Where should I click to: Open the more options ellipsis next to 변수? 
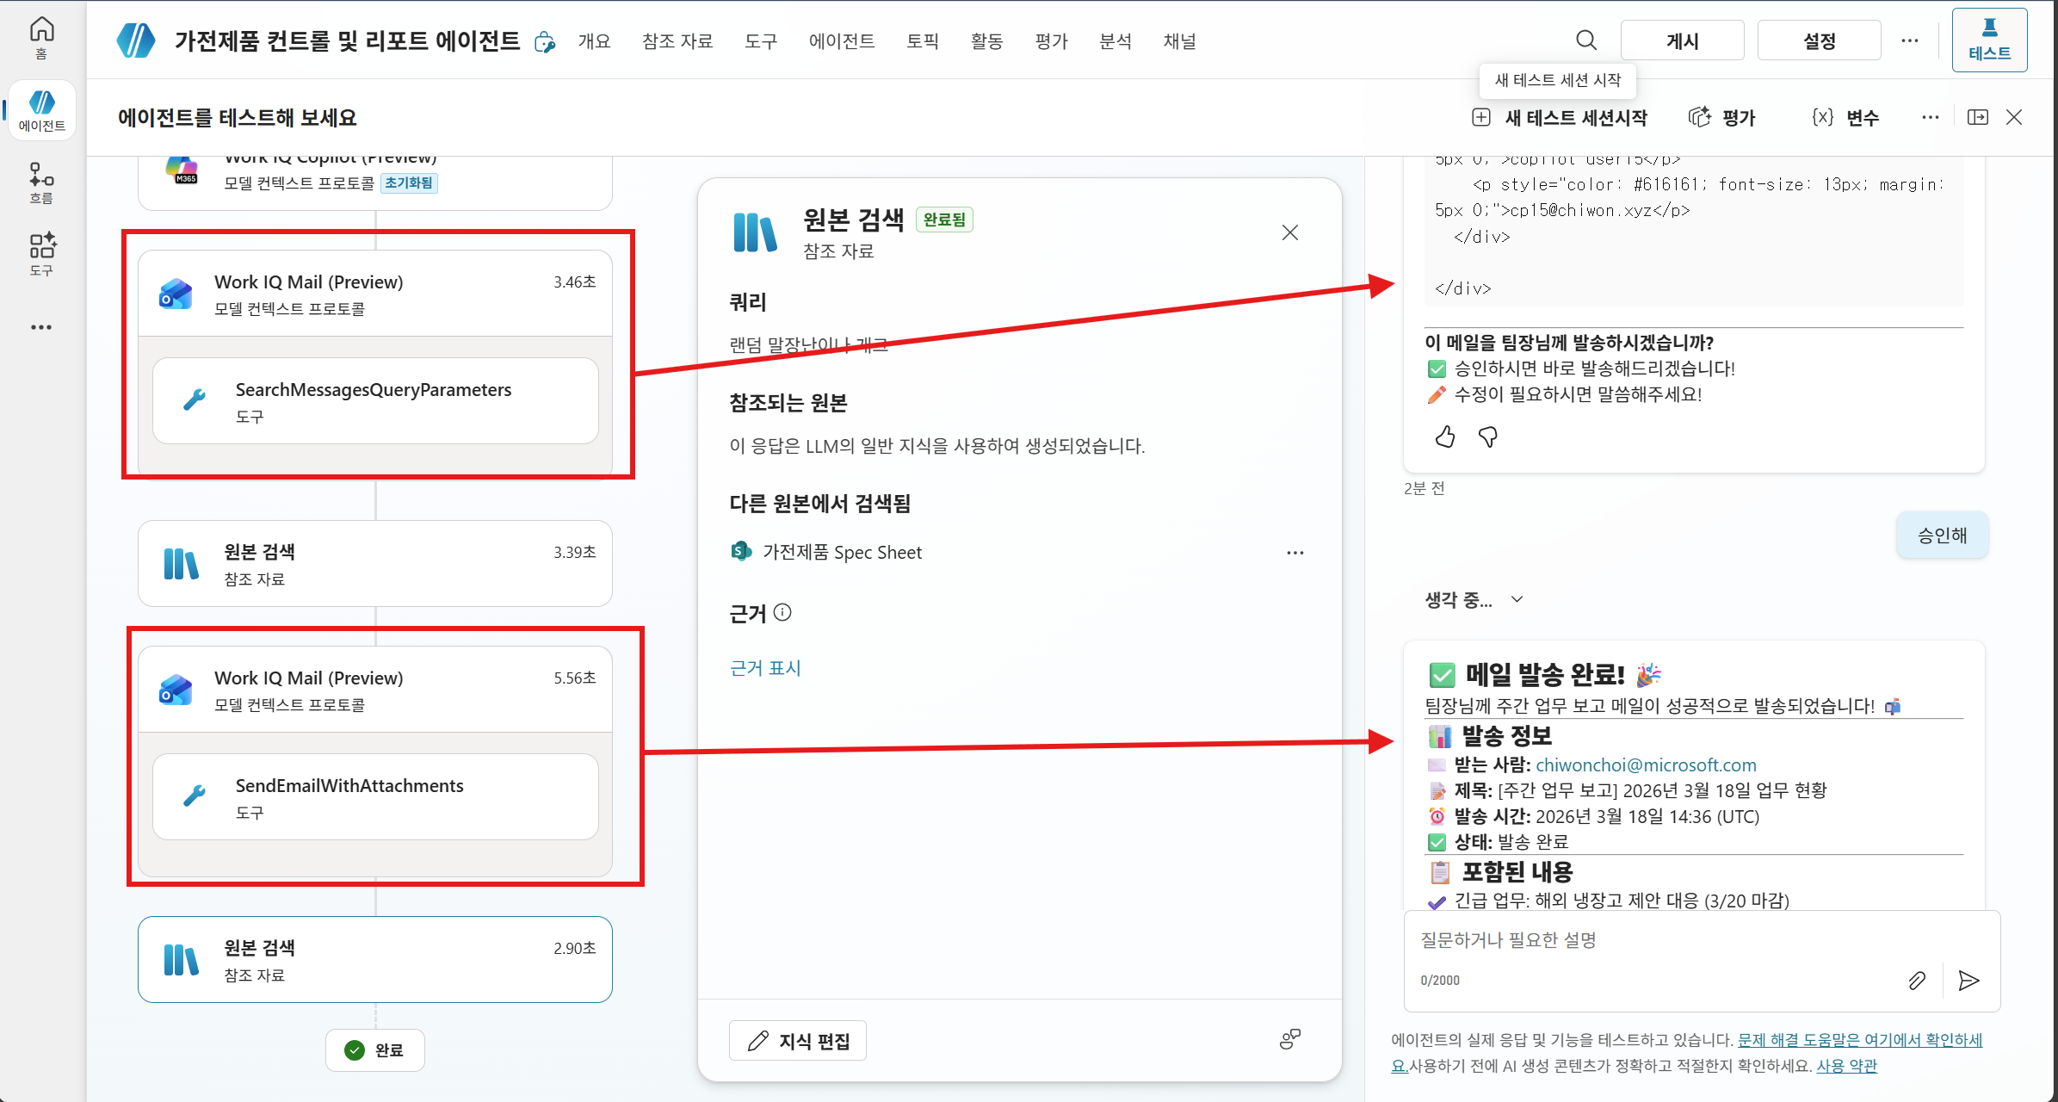pos(1931,117)
